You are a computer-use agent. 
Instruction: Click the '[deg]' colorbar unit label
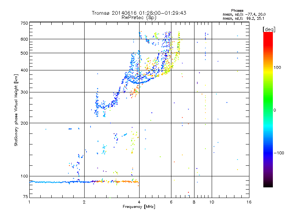(269, 29)
